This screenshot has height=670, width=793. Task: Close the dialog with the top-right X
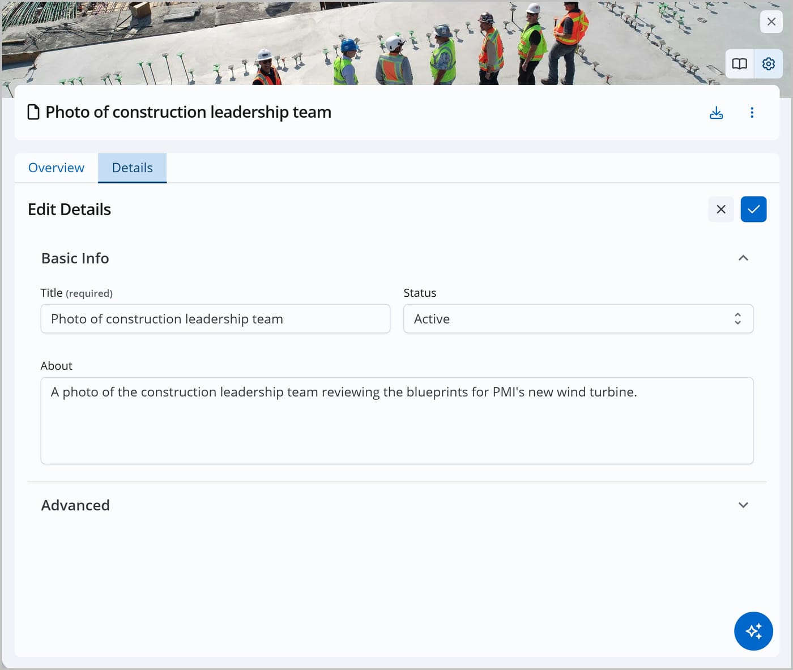click(x=771, y=22)
